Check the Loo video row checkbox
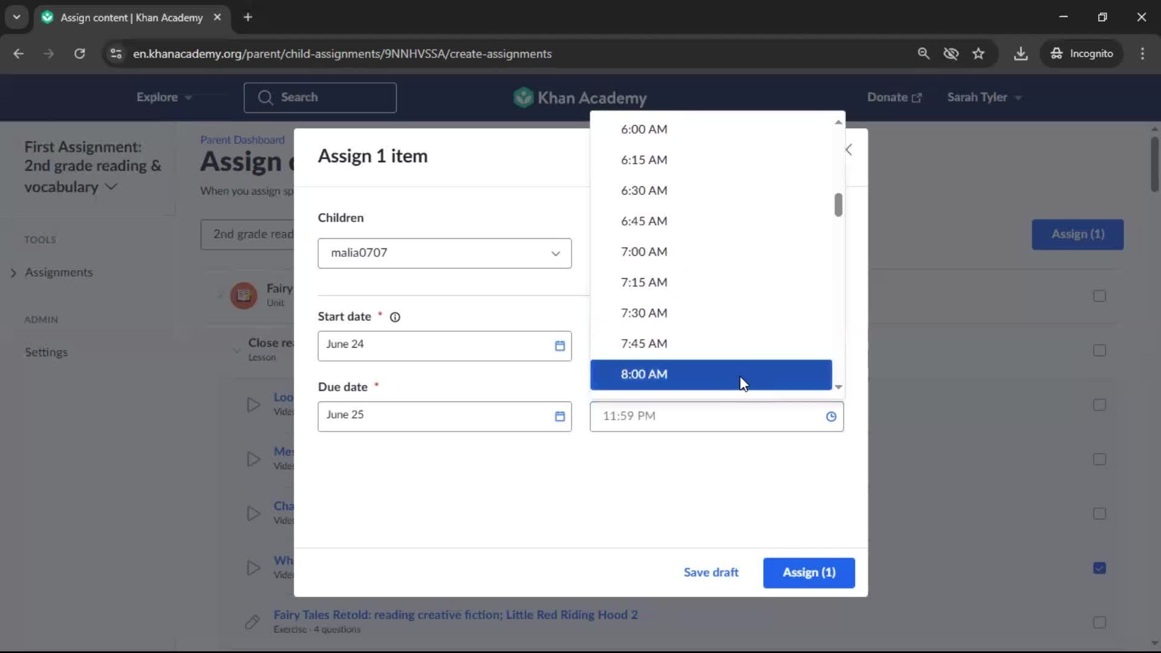This screenshot has height=653, width=1161. tap(1099, 404)
